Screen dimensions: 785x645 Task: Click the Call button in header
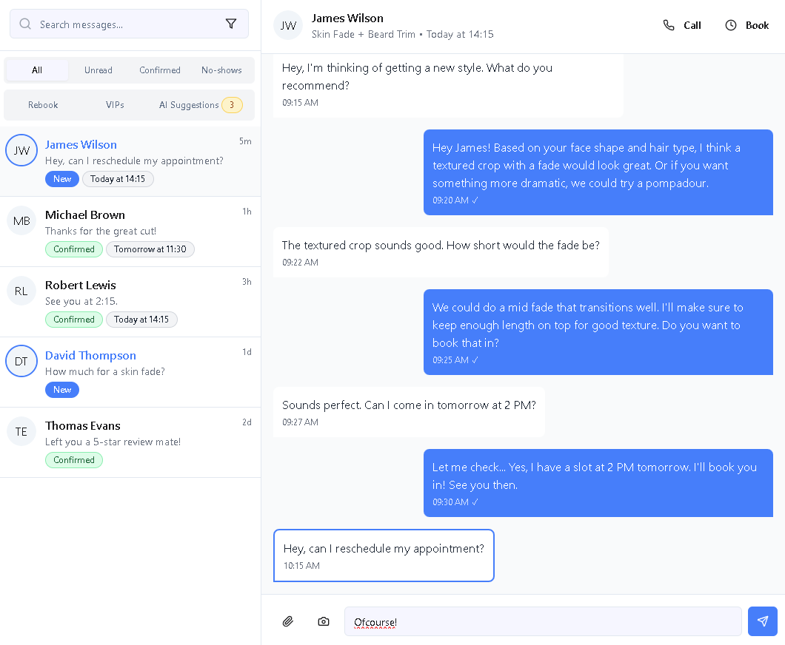[x=682, y=25]
